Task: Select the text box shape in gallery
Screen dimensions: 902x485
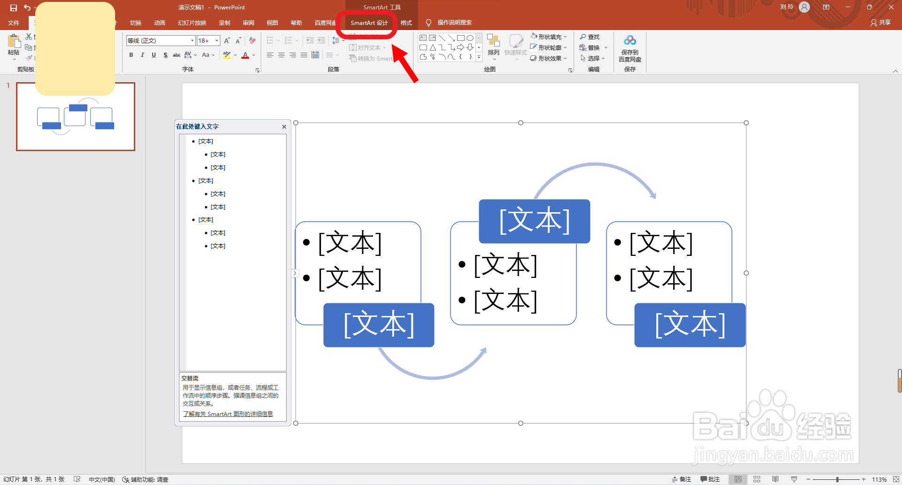Action: pos(423,38)
